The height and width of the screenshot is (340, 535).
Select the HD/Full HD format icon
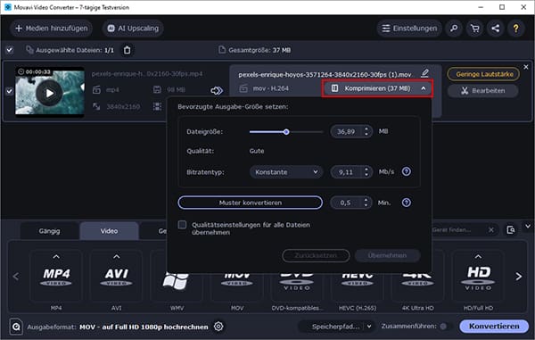coord(478,275)
